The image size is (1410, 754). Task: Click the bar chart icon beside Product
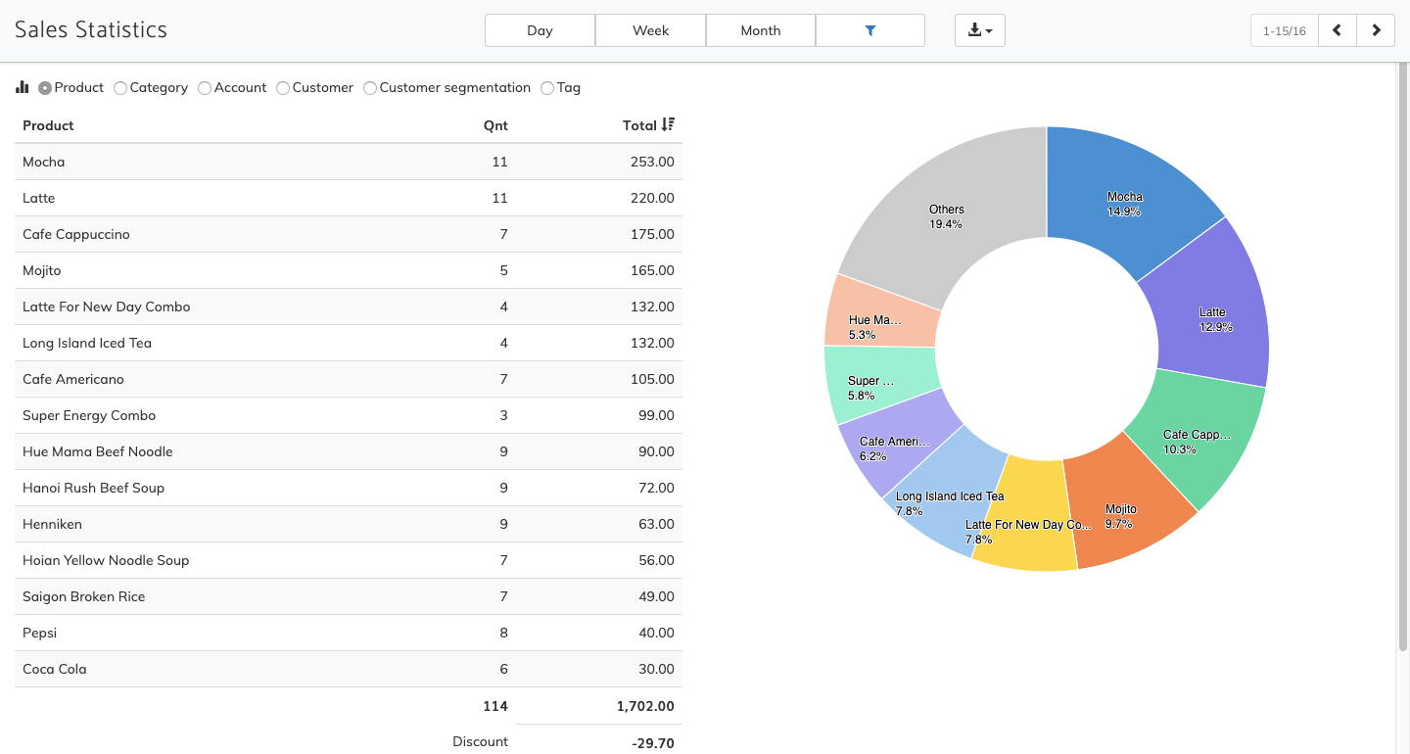pos(23,87)
